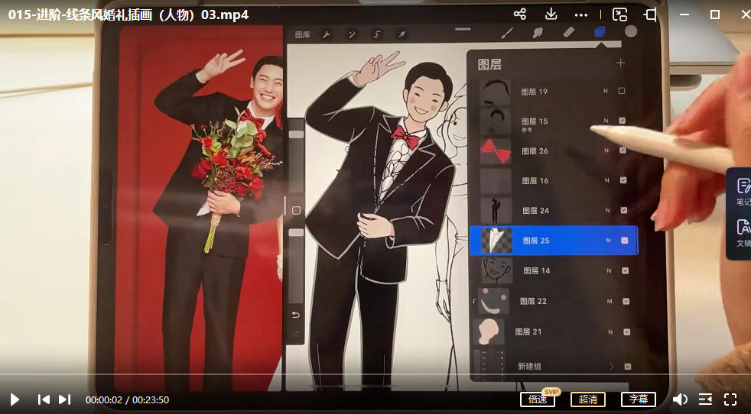
Task: Select the Procreate eraser tool
Action: click(x=568, y=33)
